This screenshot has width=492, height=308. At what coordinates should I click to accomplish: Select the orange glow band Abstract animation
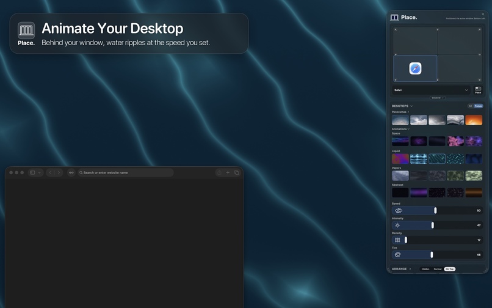(474, 193)
